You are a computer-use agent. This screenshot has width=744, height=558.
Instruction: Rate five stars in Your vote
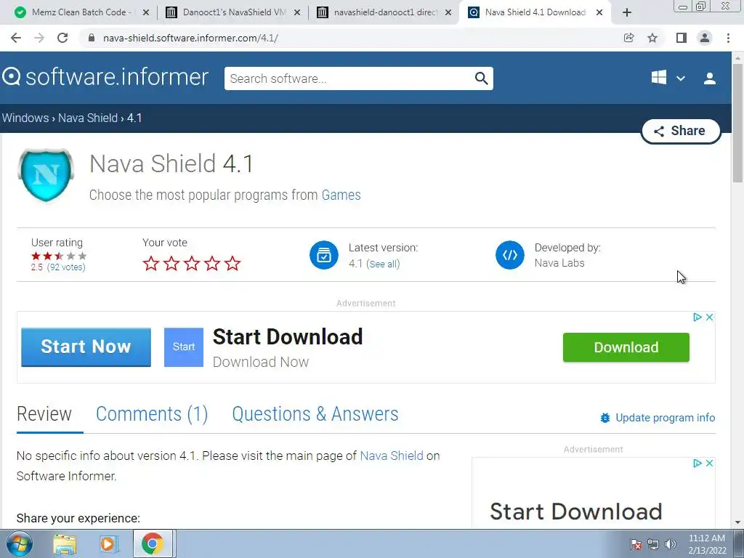[x=232, y=263]
